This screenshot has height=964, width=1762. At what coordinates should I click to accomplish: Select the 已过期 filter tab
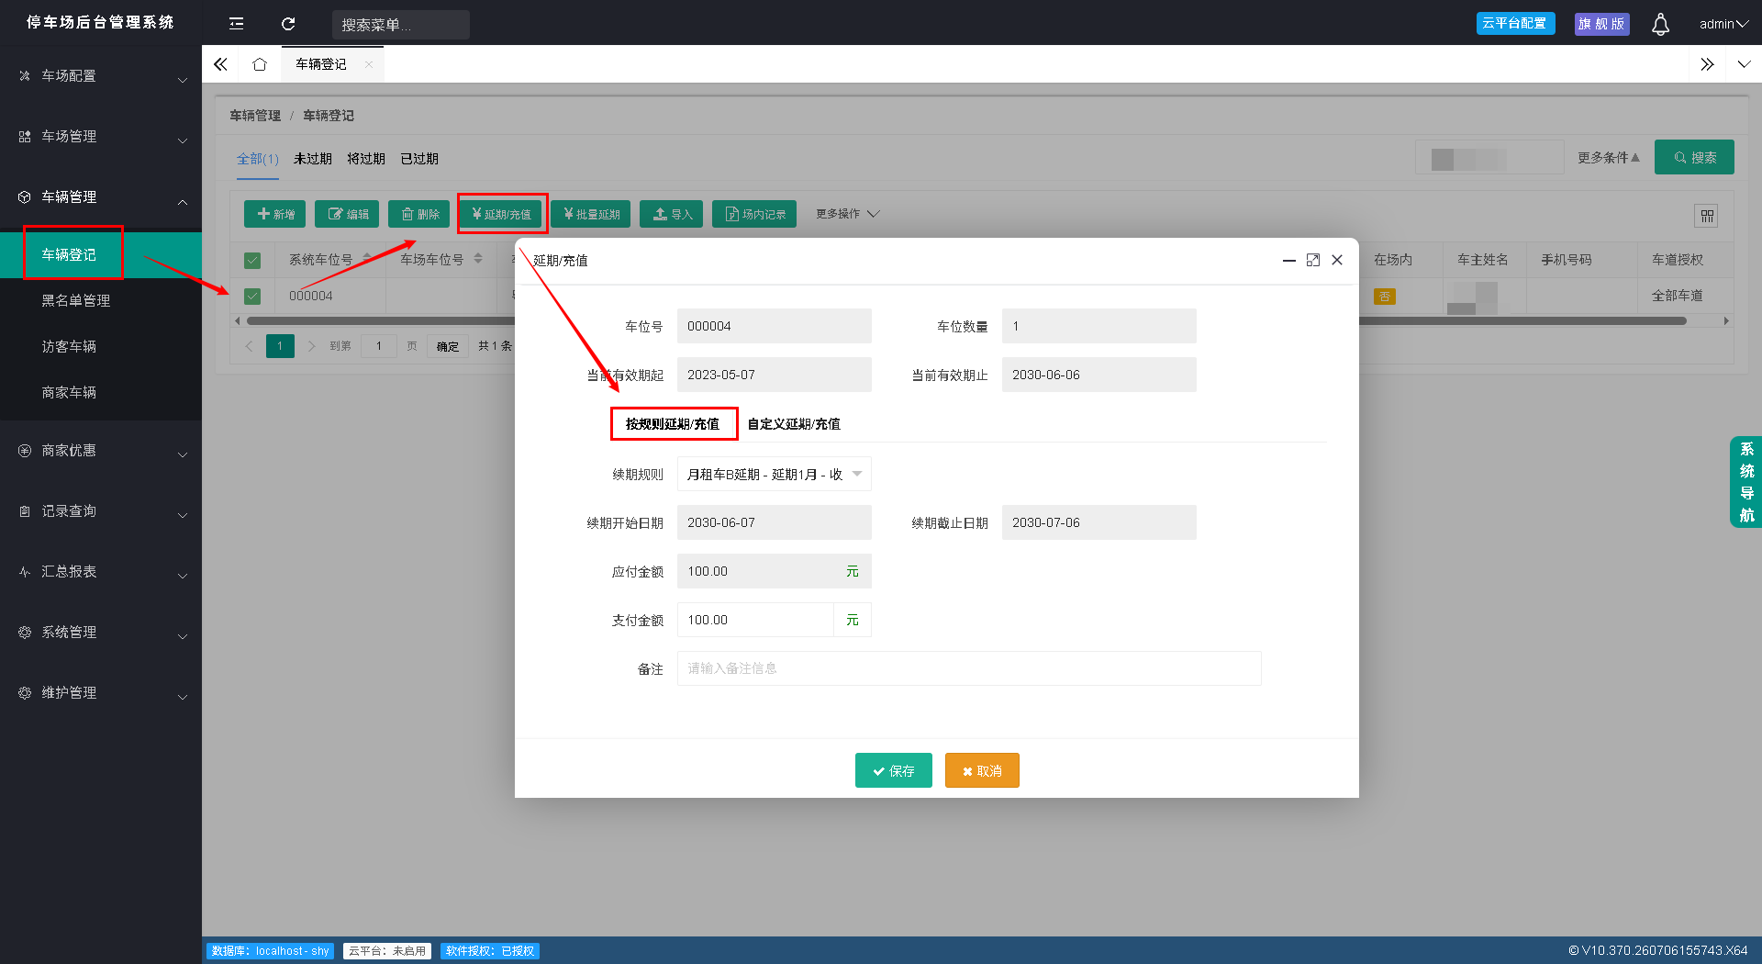coord(419,159)
